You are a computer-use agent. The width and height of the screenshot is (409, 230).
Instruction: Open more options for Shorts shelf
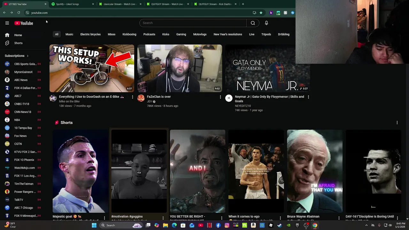[x=397, y=123]
